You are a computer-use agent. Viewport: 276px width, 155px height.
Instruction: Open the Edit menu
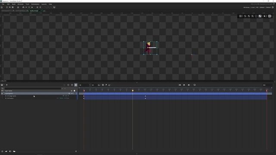[x=8, y=4]
